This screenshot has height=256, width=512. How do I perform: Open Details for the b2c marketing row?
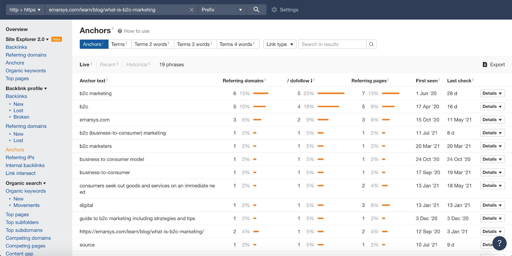pos(492,93)
